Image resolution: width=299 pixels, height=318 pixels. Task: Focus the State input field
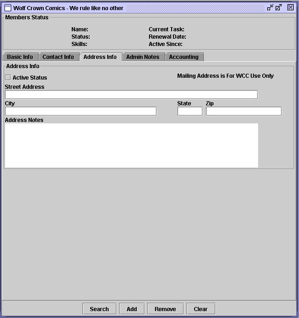tap(190, 111)
